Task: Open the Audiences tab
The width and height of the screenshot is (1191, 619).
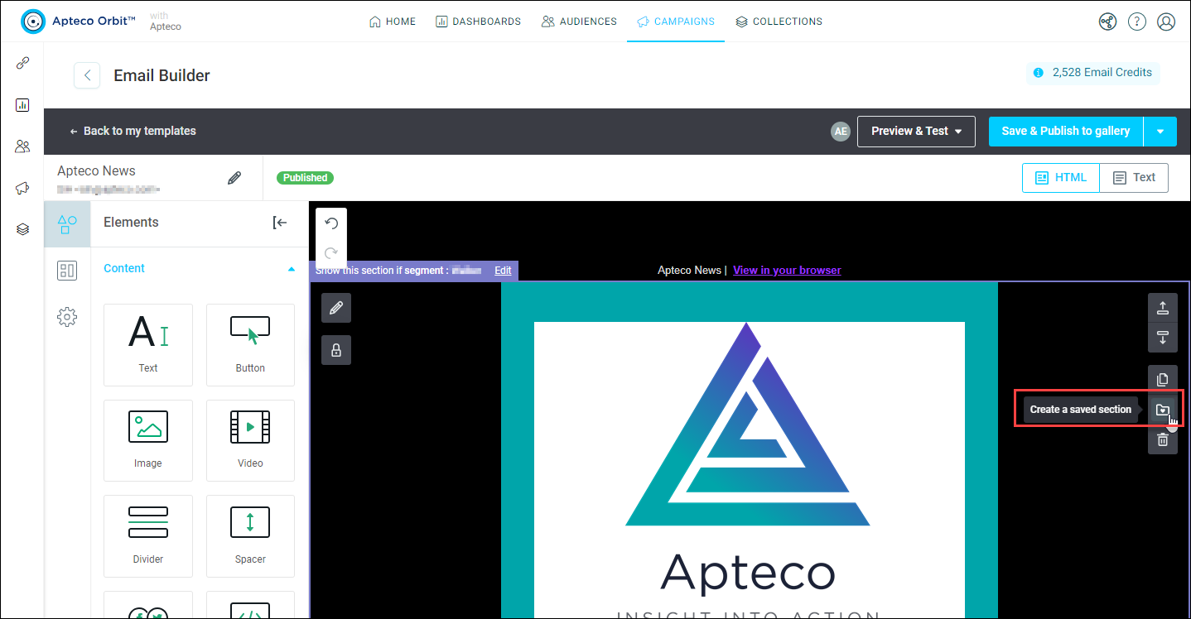Action: coord(579,22)
